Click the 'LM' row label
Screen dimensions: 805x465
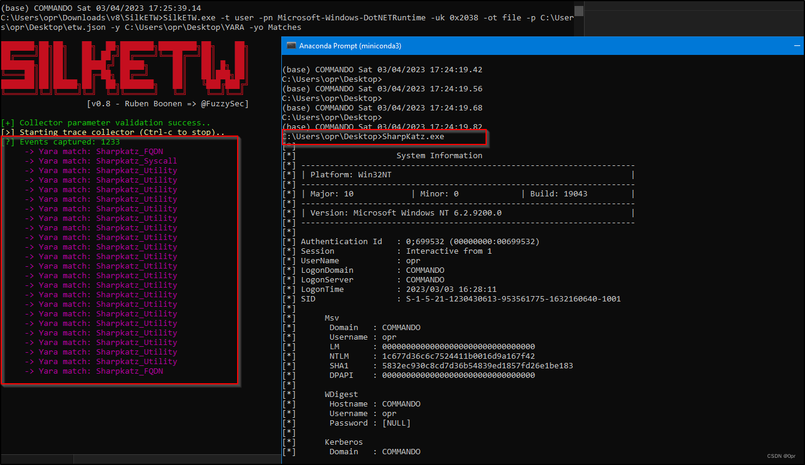334,347
